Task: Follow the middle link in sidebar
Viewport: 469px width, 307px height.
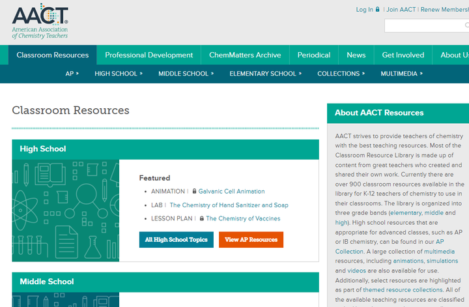Action: click(434, 212)
